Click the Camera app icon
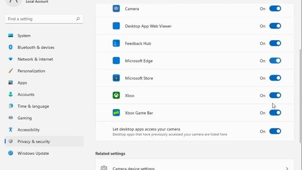Image resolution: width=302 pixels, height=170 pixels. click(116, 8)
